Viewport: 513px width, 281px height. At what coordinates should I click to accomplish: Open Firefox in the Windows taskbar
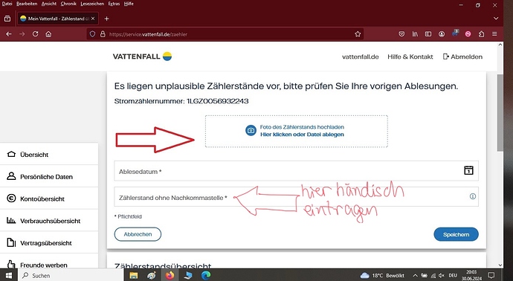(x=170, y=276)
